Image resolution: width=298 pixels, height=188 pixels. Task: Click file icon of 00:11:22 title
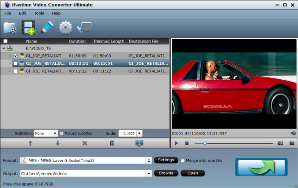(x=22, y=71)
